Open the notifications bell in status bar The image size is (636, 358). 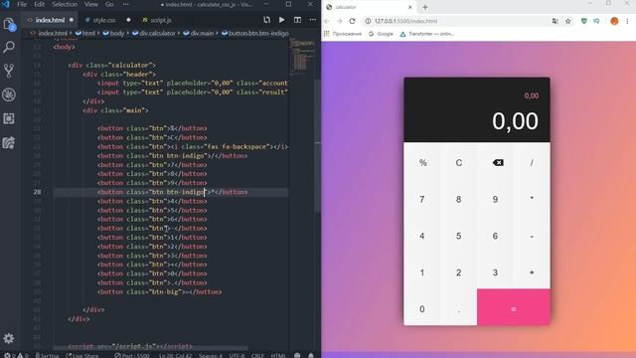(x=311, y=355)
